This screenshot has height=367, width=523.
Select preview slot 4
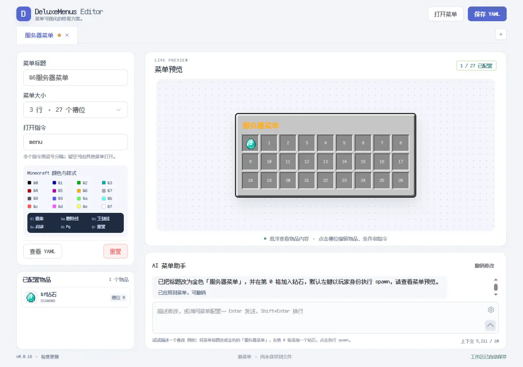coord(325,143)
